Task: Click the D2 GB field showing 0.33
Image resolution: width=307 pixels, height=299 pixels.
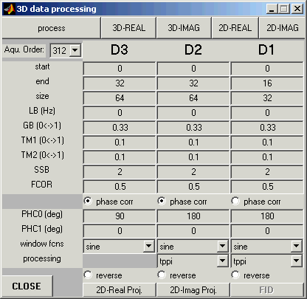Action: click(193, 128)
